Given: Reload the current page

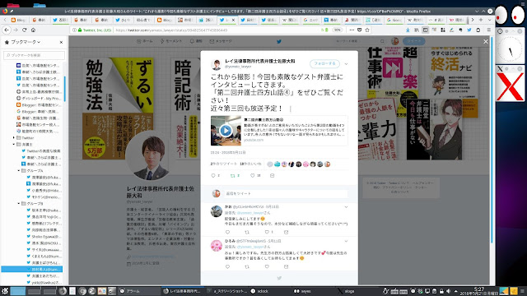Looking at the screenshot, I should [x=24, y=30].
